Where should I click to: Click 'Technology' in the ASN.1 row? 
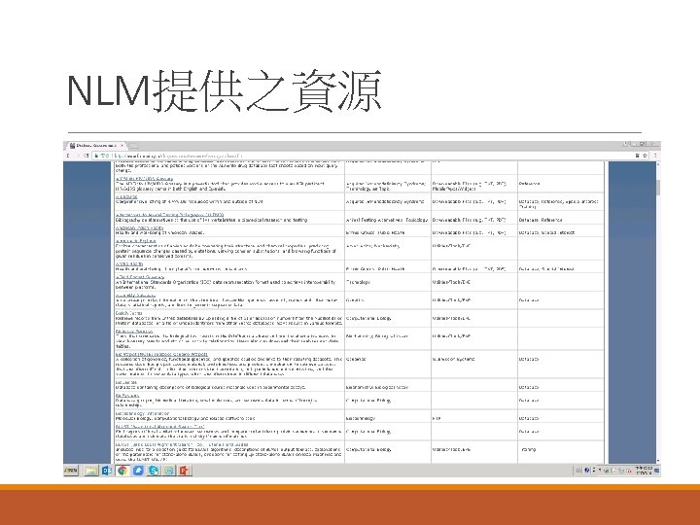pyautogui.click(x=358, y=282)
